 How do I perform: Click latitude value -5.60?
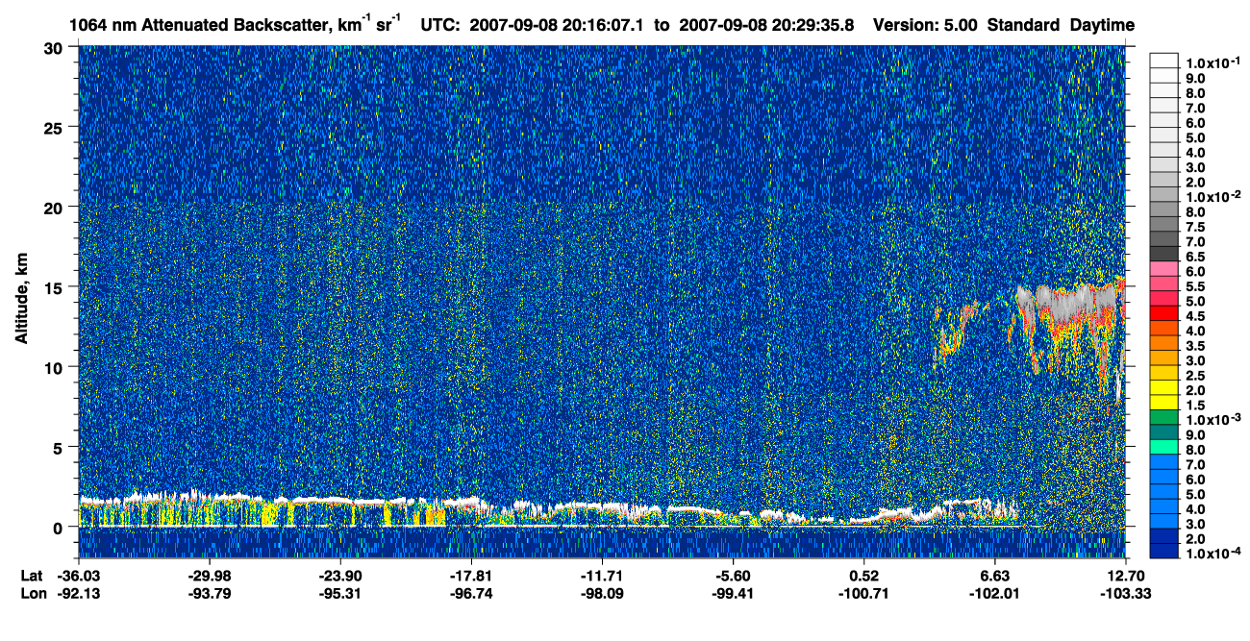point(733,575)
